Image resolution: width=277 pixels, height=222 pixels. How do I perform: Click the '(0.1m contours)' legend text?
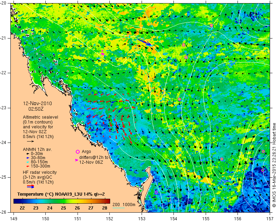click(38, 122)
